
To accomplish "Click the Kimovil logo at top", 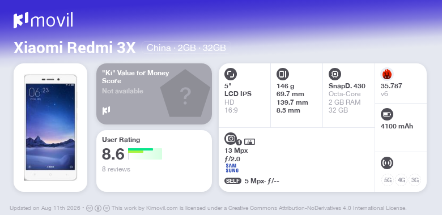I will click(43, 20).
